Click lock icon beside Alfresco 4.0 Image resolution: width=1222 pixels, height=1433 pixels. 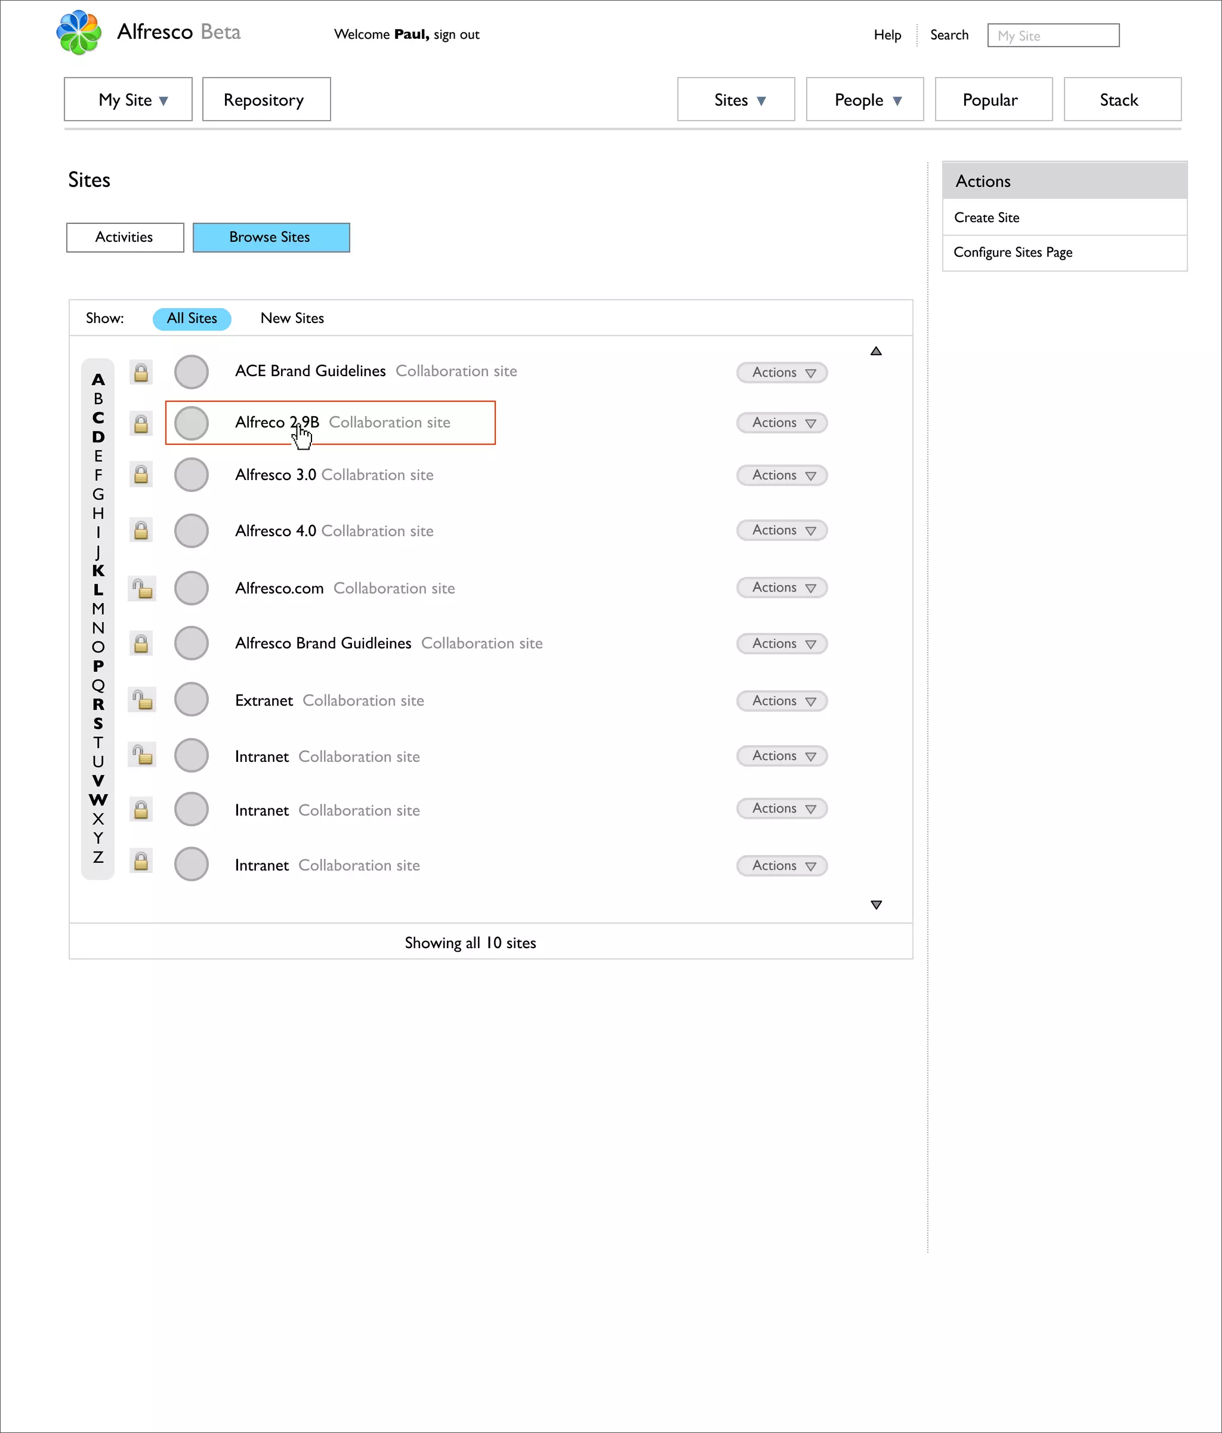tap(141, 530)
